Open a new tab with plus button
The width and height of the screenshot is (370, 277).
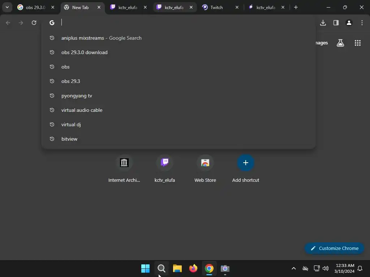296,7
